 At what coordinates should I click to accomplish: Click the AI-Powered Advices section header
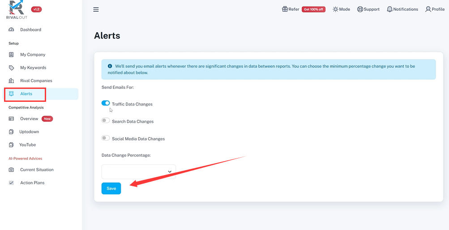[25, 158]
